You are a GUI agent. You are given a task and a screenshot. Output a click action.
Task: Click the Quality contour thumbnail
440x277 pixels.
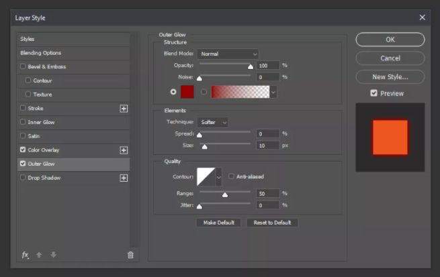click(x=206, y=177)
